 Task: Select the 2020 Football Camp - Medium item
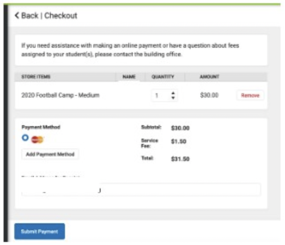pos(61,95)
